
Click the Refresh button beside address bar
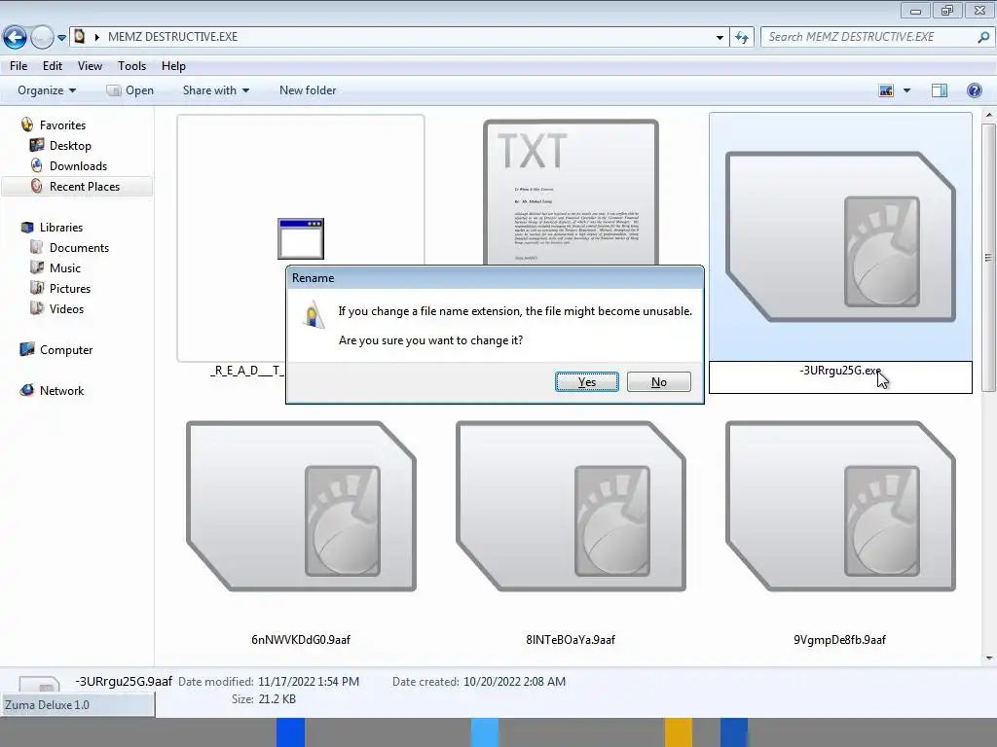(x=742, y=38)
